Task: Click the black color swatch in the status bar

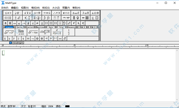Action: tap(67, 106)
